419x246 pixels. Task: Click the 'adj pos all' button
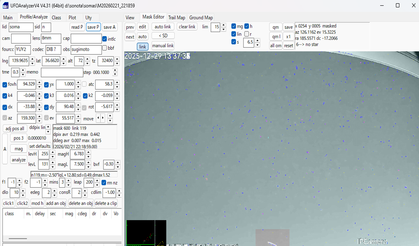(15, 129)
